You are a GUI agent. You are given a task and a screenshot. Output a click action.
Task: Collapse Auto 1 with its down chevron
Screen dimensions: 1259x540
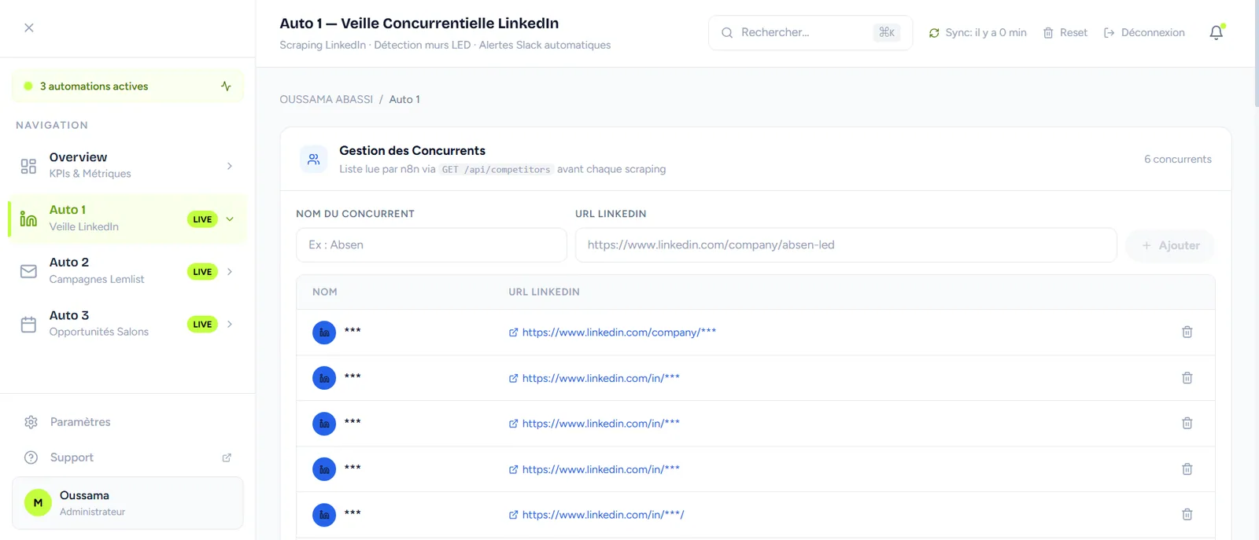[x=230, y=219]
